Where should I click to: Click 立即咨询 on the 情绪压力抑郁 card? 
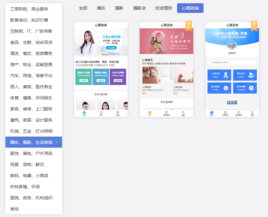click(84, 81)
